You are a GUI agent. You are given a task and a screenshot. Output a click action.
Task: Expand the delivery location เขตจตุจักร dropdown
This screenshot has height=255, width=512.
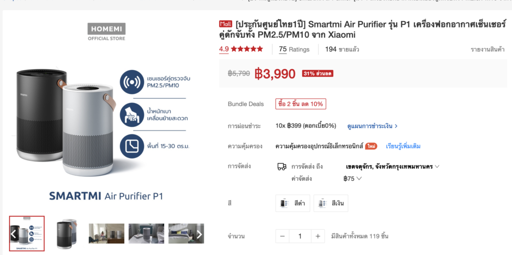[x=392, y=166]
